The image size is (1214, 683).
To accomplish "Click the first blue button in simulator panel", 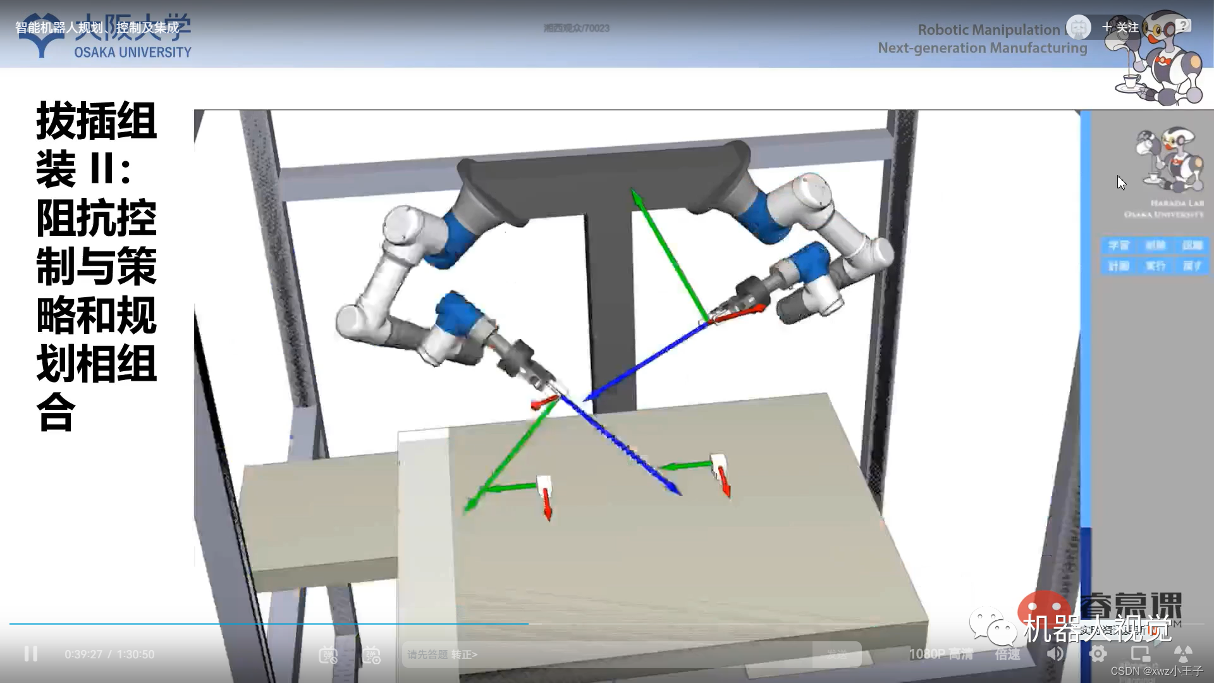I will click(1119, 245).
